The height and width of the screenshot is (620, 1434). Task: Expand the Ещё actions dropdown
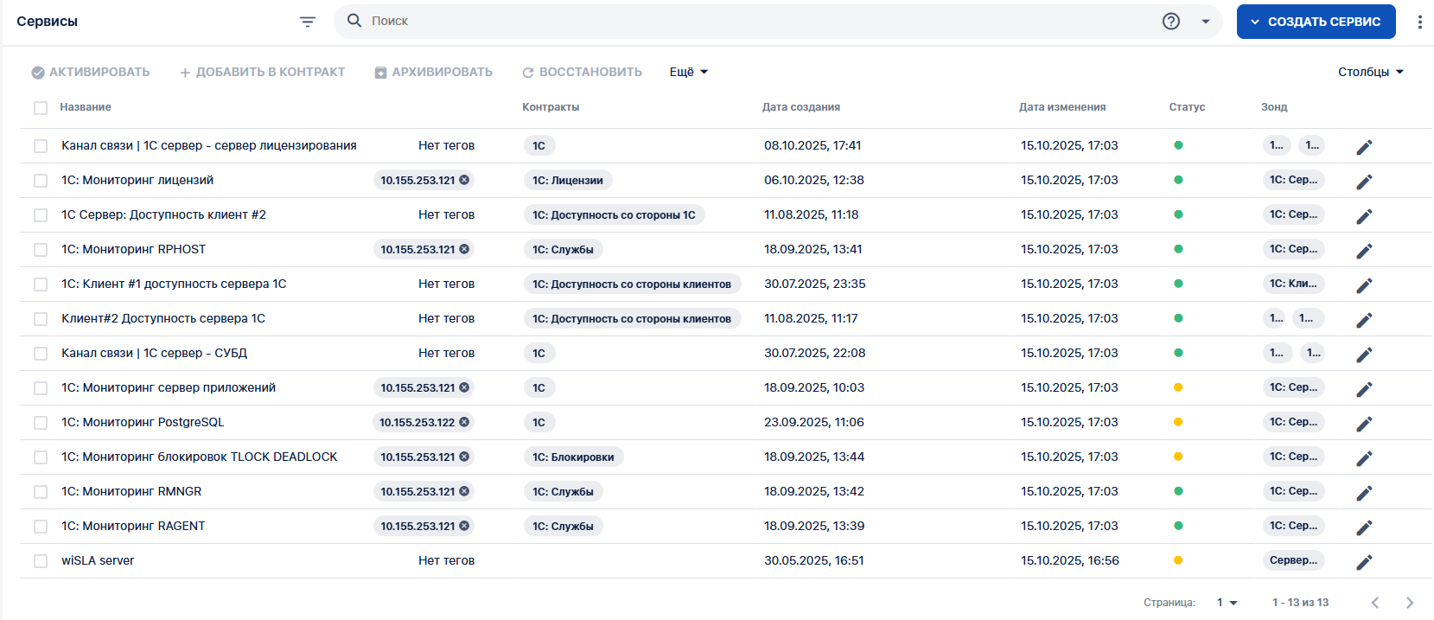click(x=688, y=72)
